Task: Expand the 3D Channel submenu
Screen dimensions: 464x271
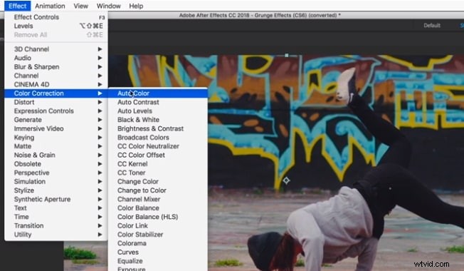Action: (56, 49)
